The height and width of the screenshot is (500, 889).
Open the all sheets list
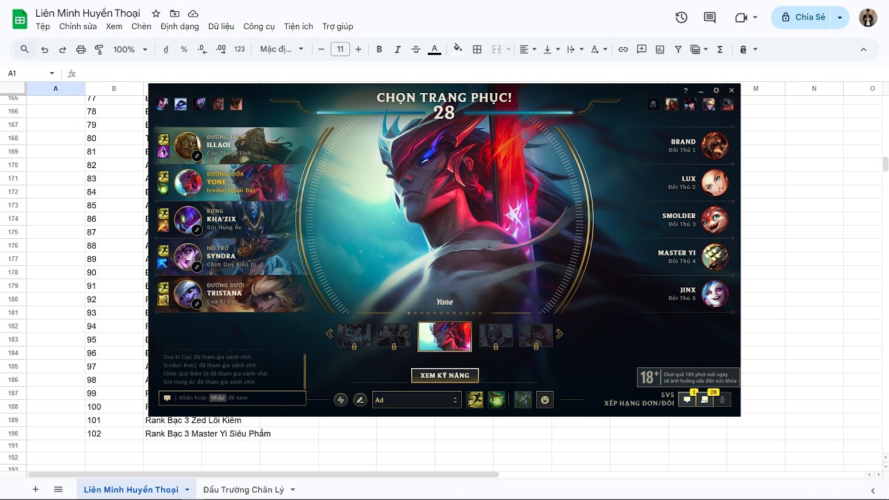coord(58,490)
